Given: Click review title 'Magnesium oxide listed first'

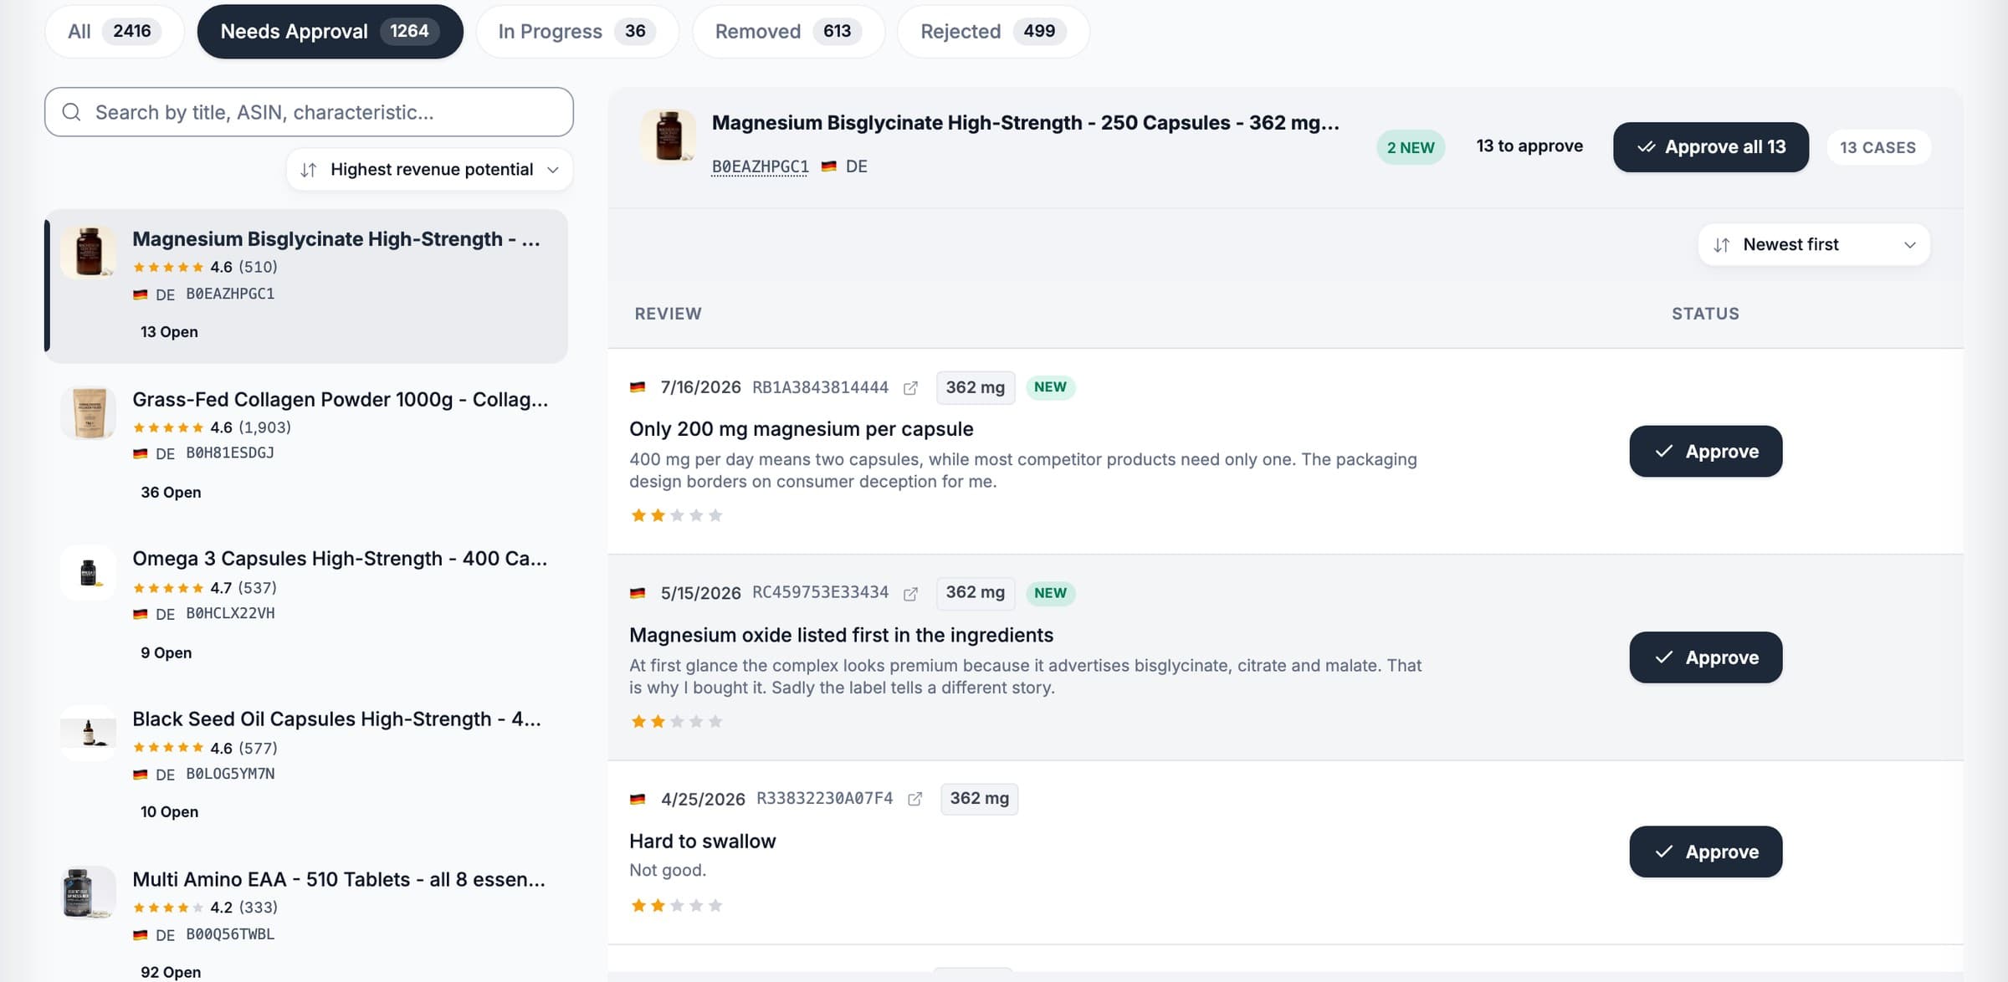Looking at the screenshot, I should [x=841, y=636].
